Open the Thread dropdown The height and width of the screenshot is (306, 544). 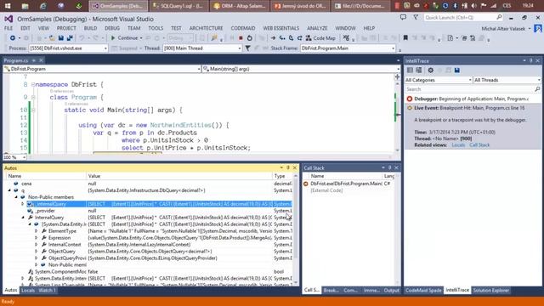(x=240, y=48)
